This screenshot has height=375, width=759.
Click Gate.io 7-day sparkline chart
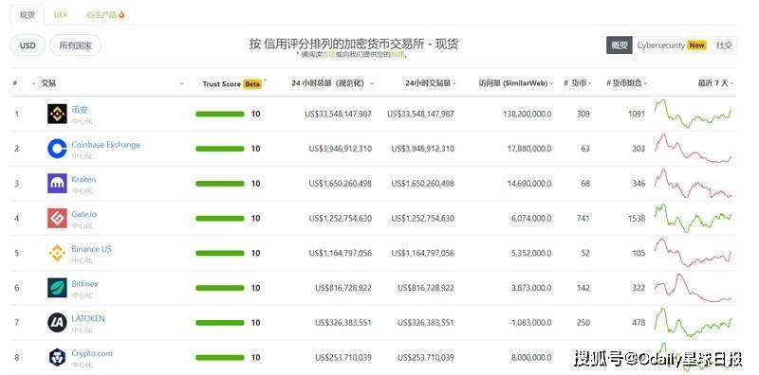(x=694, y=218)
